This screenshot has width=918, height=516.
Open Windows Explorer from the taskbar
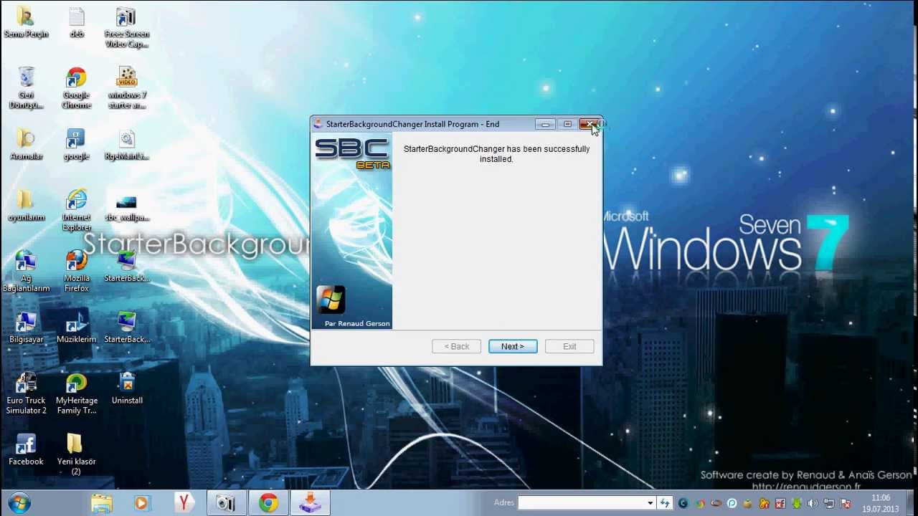click(101, 503)
